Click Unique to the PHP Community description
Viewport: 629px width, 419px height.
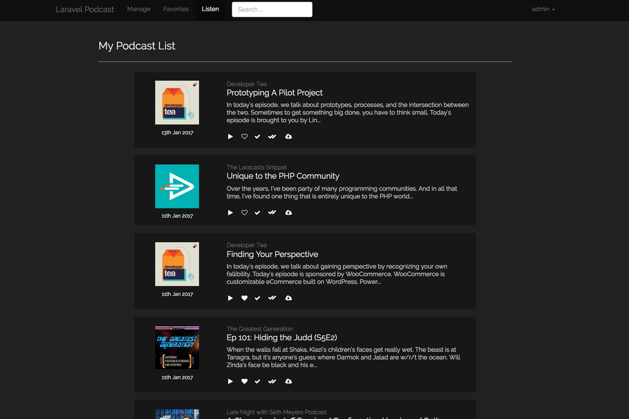[x=342, y=192]
